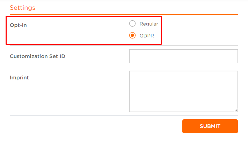
Task: Select the Regular opt-in radio button
Action: (132, 23)
